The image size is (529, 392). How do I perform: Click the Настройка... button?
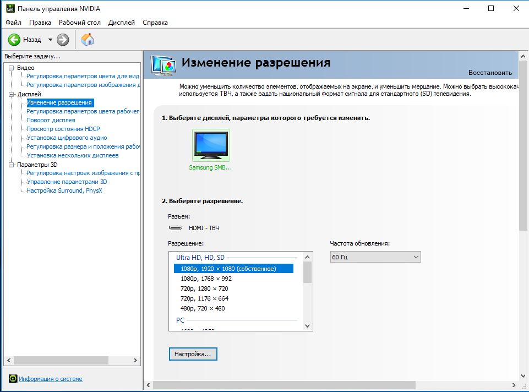pos(193,354)
